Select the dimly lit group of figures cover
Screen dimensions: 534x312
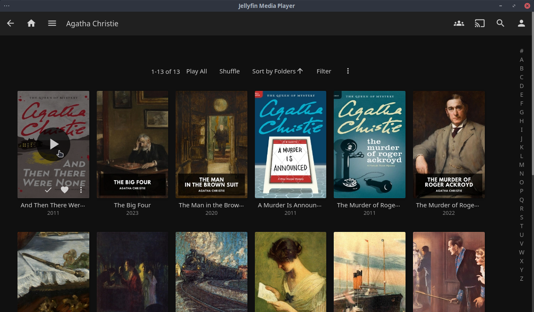[133, 272]
